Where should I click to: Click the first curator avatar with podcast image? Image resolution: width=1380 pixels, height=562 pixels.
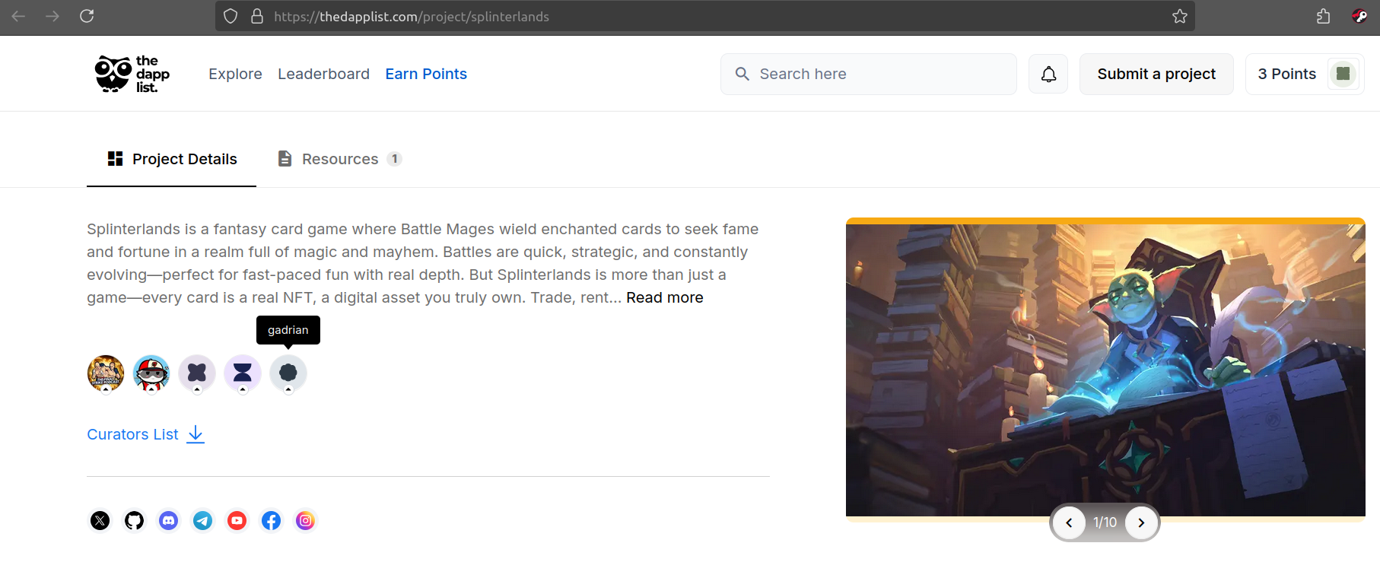click(106, 373)
